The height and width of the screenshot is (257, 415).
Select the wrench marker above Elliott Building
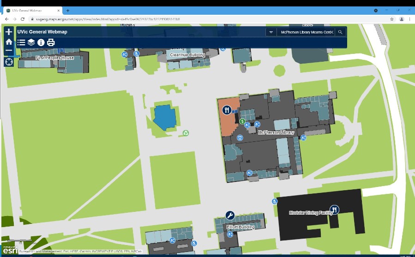pyautogui.click(x=230, y=216)
